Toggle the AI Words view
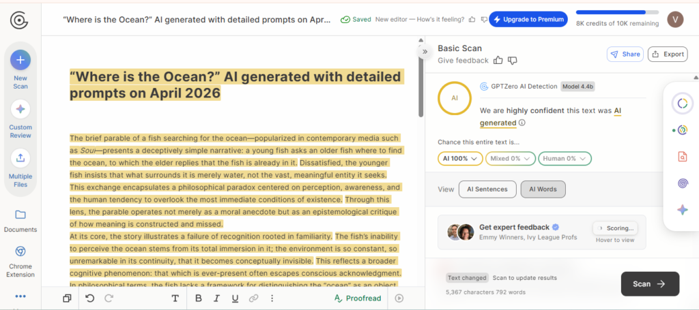 pyautogui.click(x=543, y=189)
